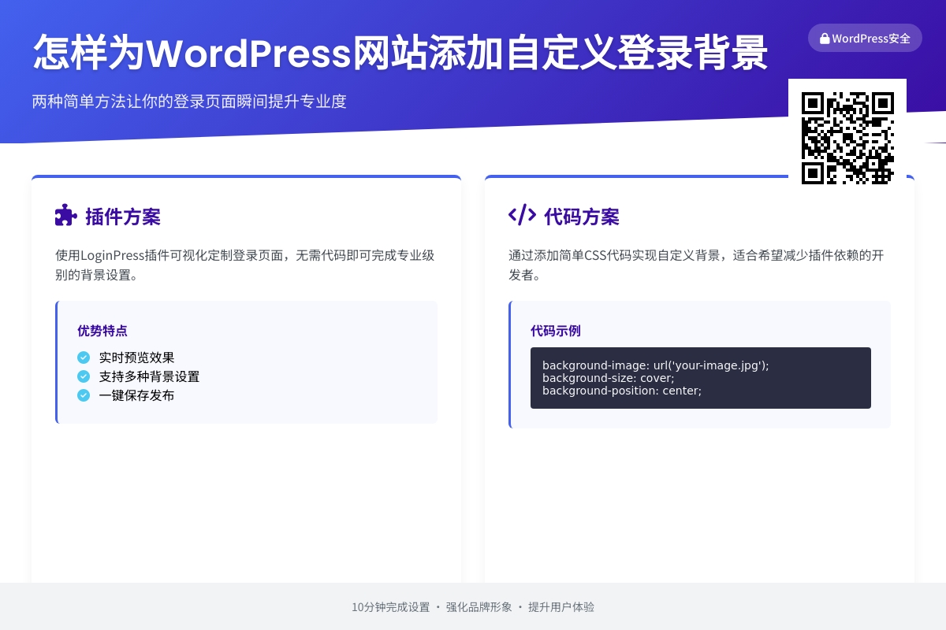Click the QR code image
Viewport: 946px width, 630px height.
click(x=847, y=138)
